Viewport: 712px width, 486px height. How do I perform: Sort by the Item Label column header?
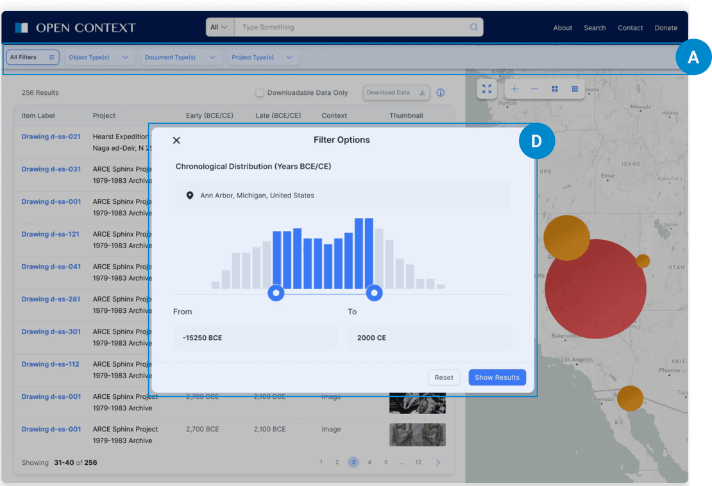click(x=38, y=115)
